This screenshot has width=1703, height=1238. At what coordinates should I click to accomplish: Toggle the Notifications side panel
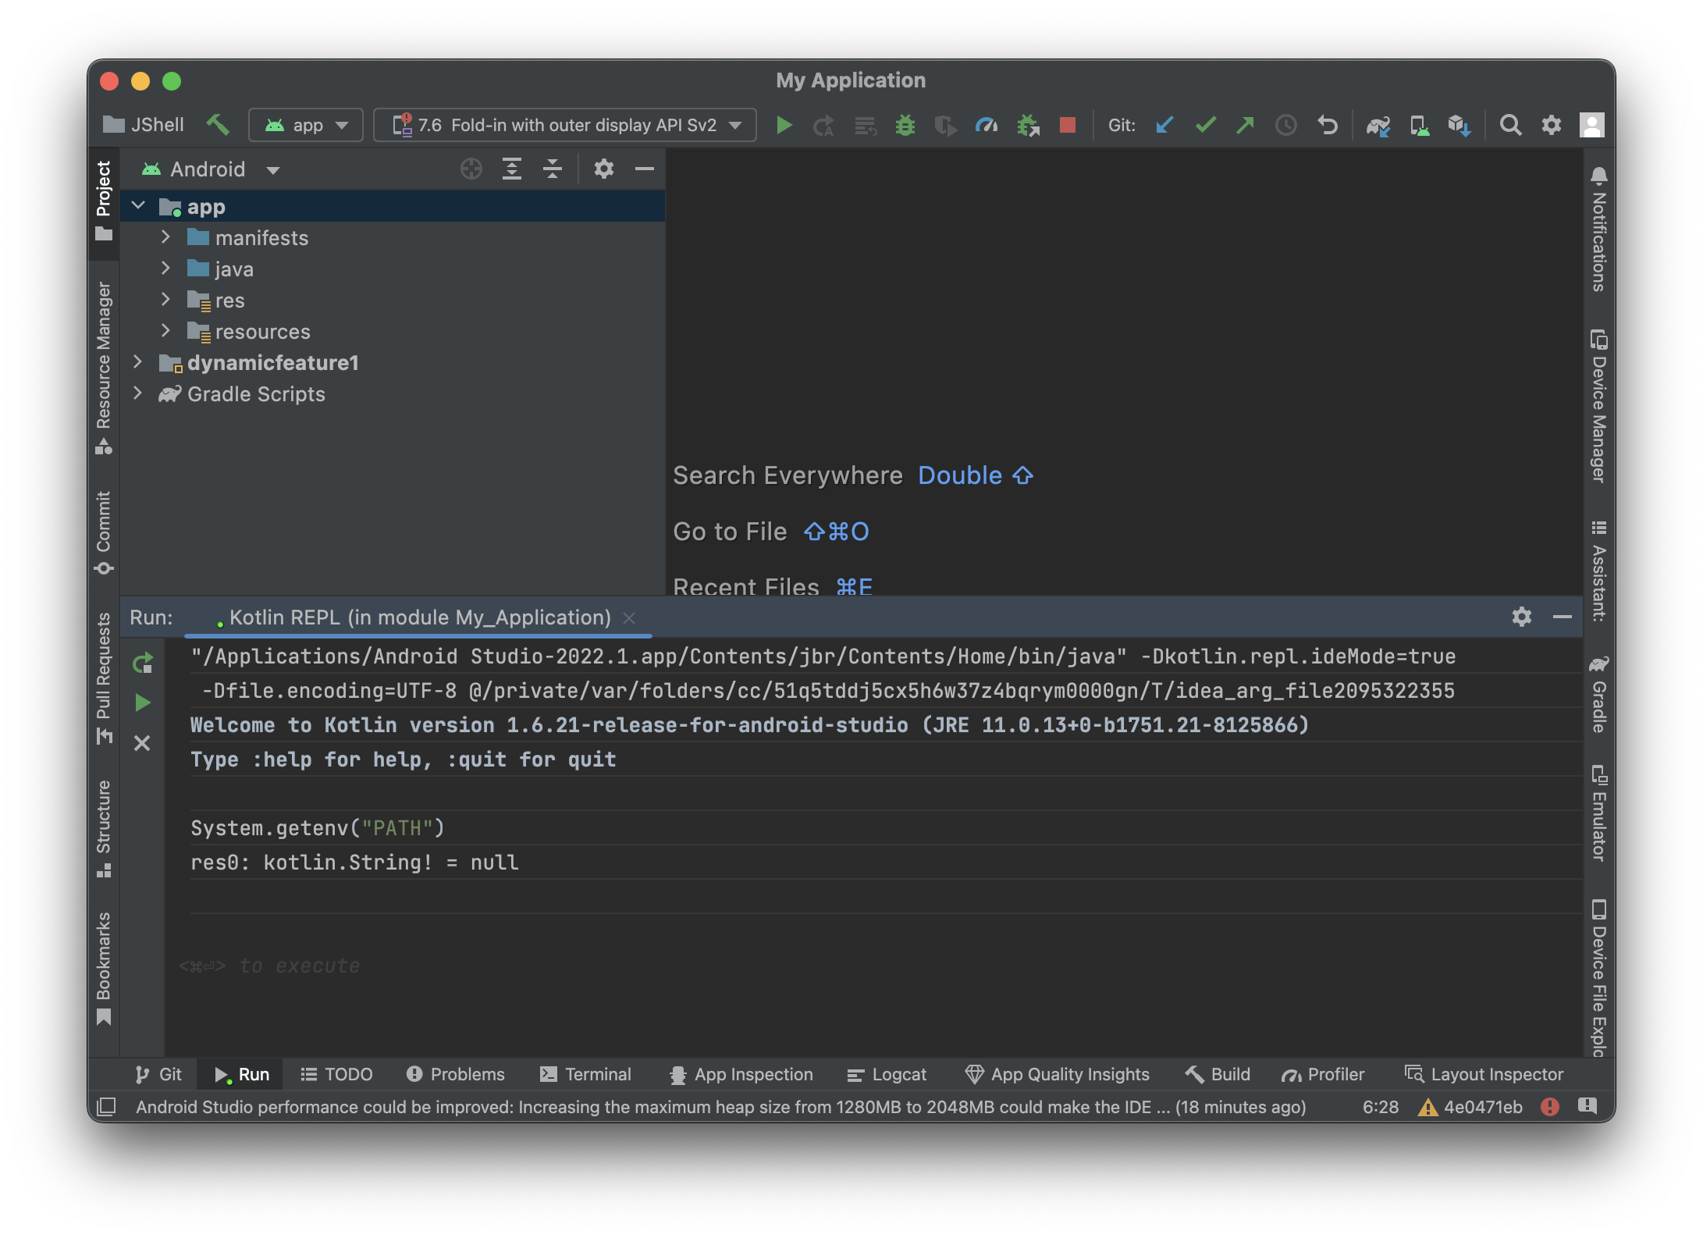click(1598, 229)
